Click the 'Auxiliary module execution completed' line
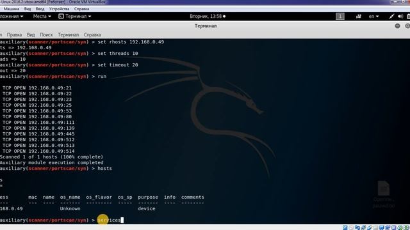This screenshot has height=230, width=410. coord(51,162)
